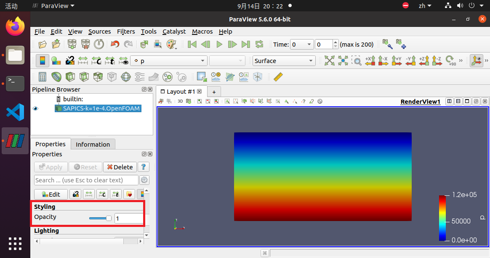Screen dimensions: 490x258
Task: Toggle the orientation axes visibility
Action: pos(477,61)
